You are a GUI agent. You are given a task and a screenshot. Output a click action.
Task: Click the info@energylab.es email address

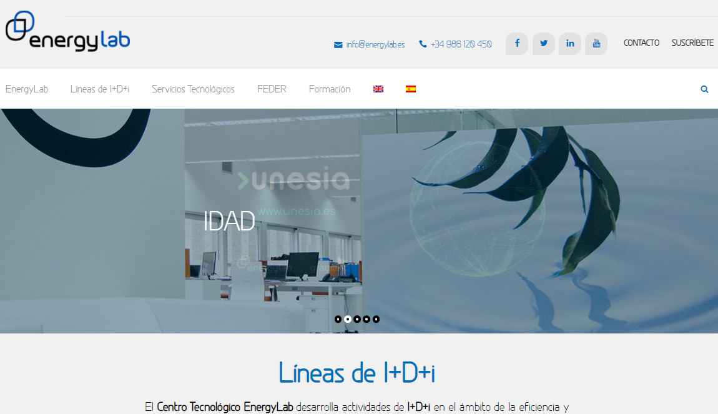375,44
